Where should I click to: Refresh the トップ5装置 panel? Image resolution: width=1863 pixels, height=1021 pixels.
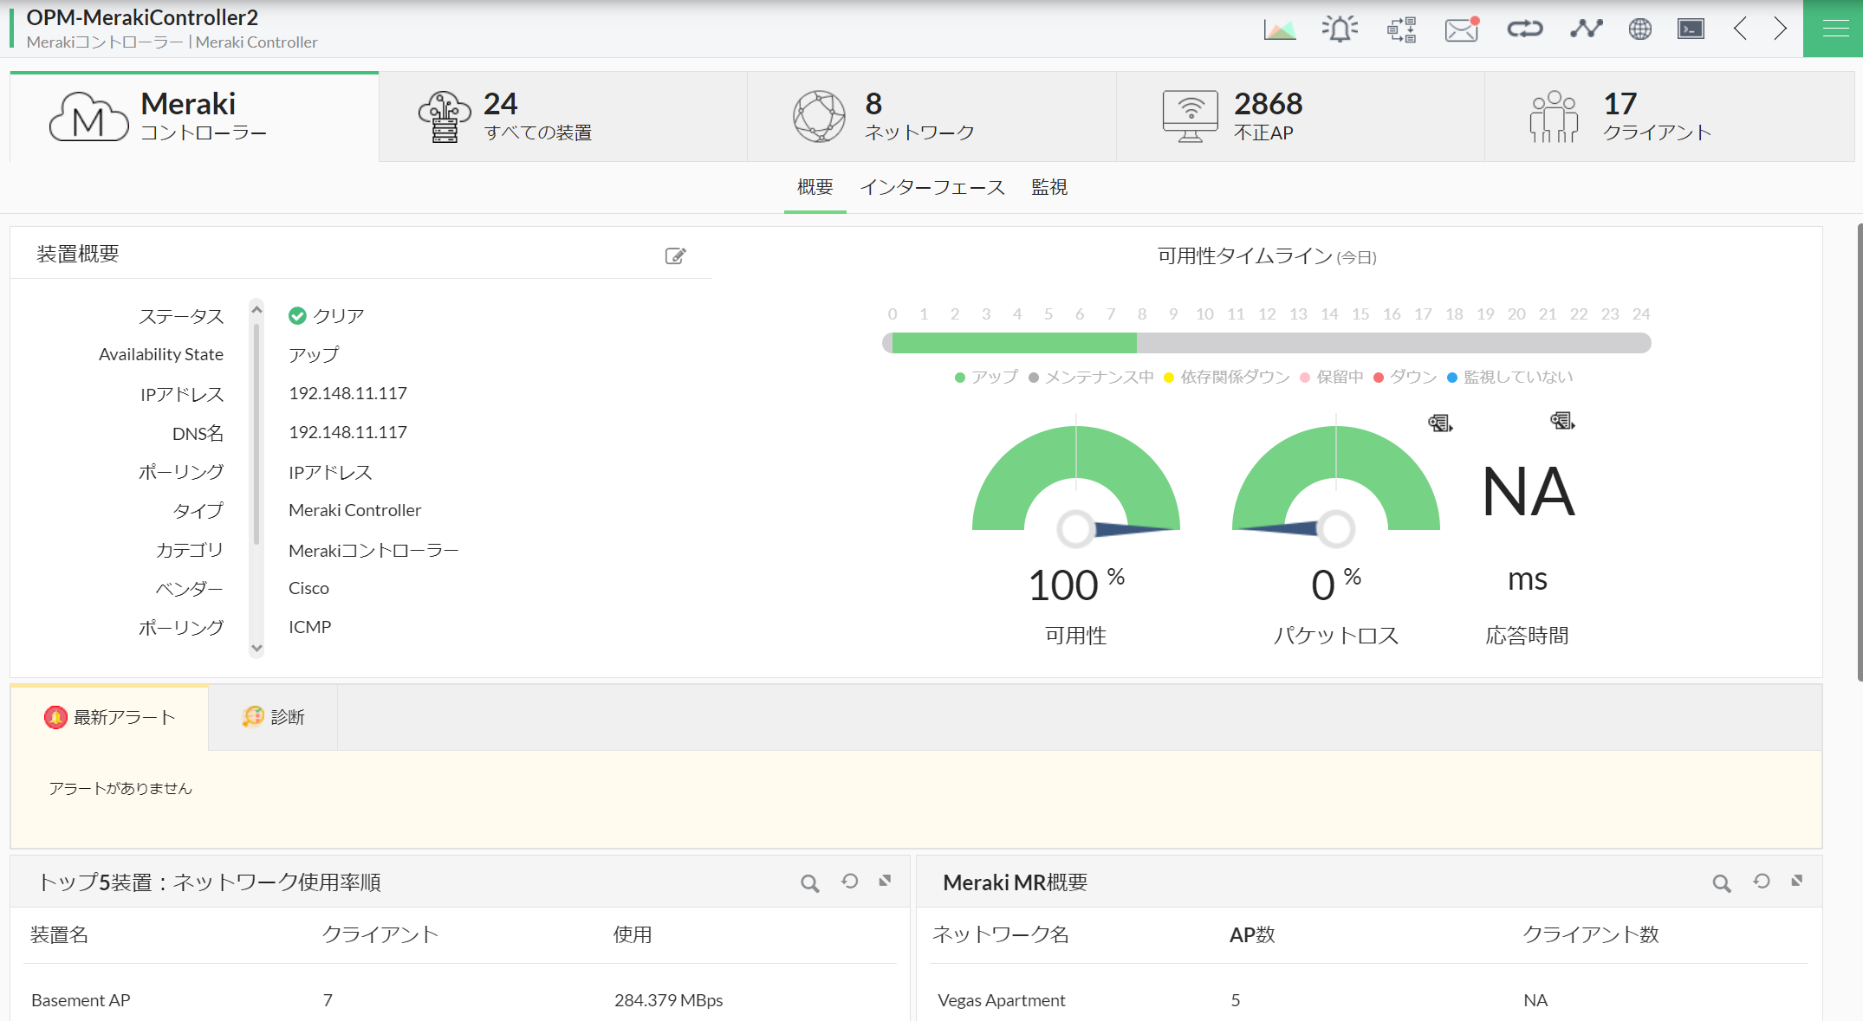(x=849, y=881)
